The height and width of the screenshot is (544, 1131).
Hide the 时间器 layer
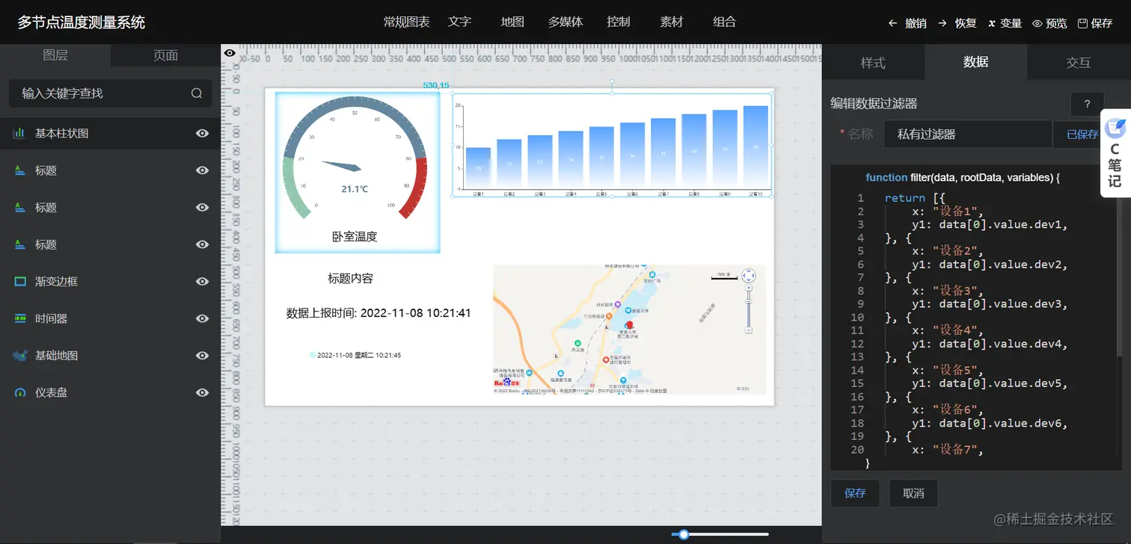pyautogui.click(x=202, y=318)
